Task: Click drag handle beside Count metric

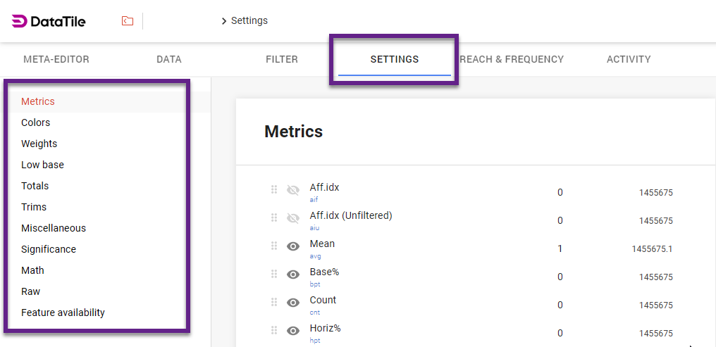Action: [x=274, y=302]
